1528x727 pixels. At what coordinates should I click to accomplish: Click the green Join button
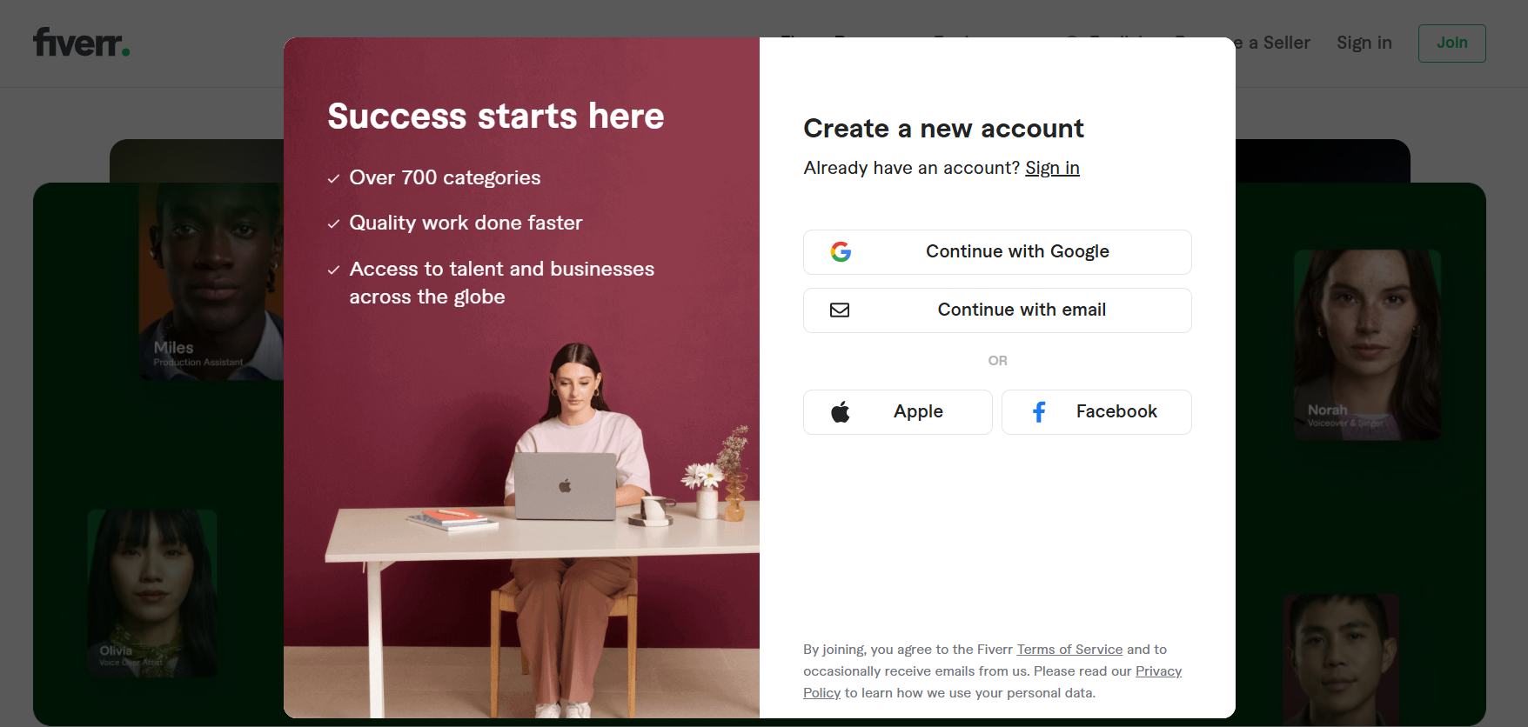[x=1451, y=43]
